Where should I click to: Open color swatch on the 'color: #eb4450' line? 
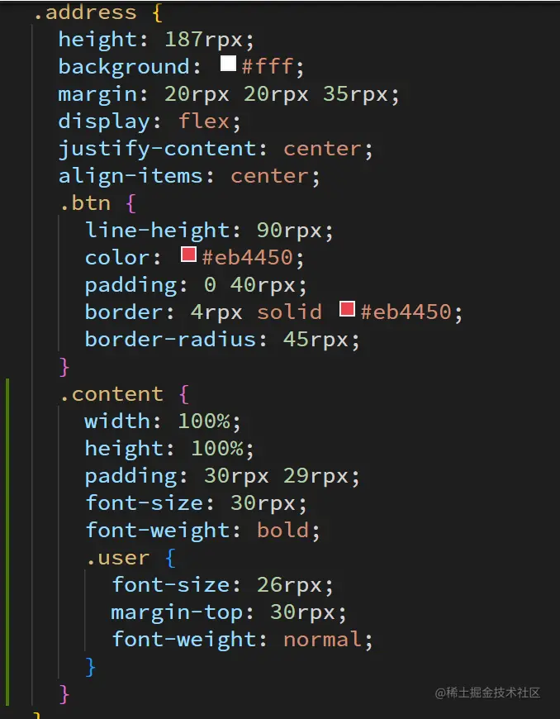[x=188, y=254]
